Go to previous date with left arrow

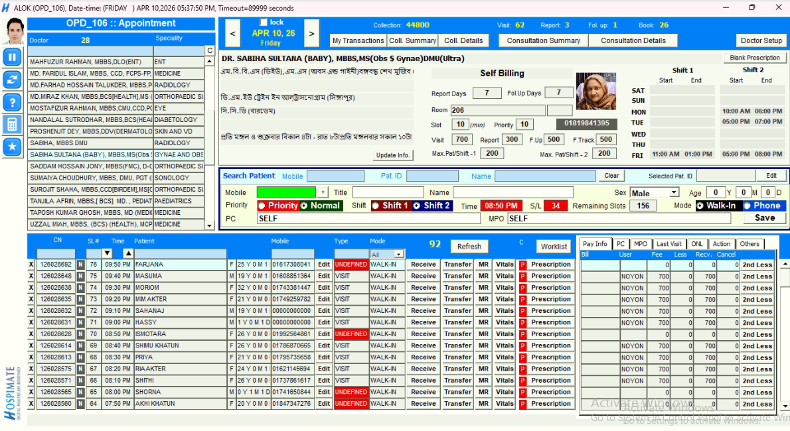pos(232,33)
